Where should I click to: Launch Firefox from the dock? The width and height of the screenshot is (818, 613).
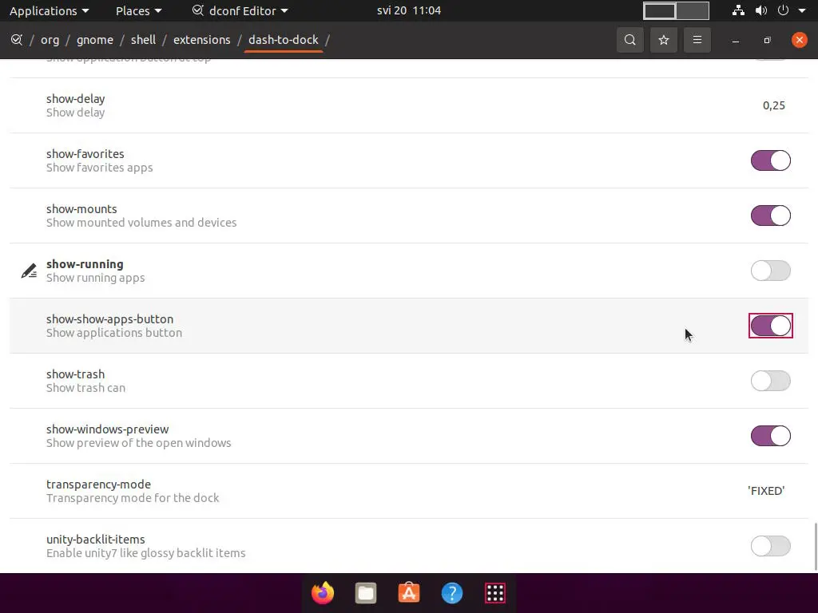(323, 593)
